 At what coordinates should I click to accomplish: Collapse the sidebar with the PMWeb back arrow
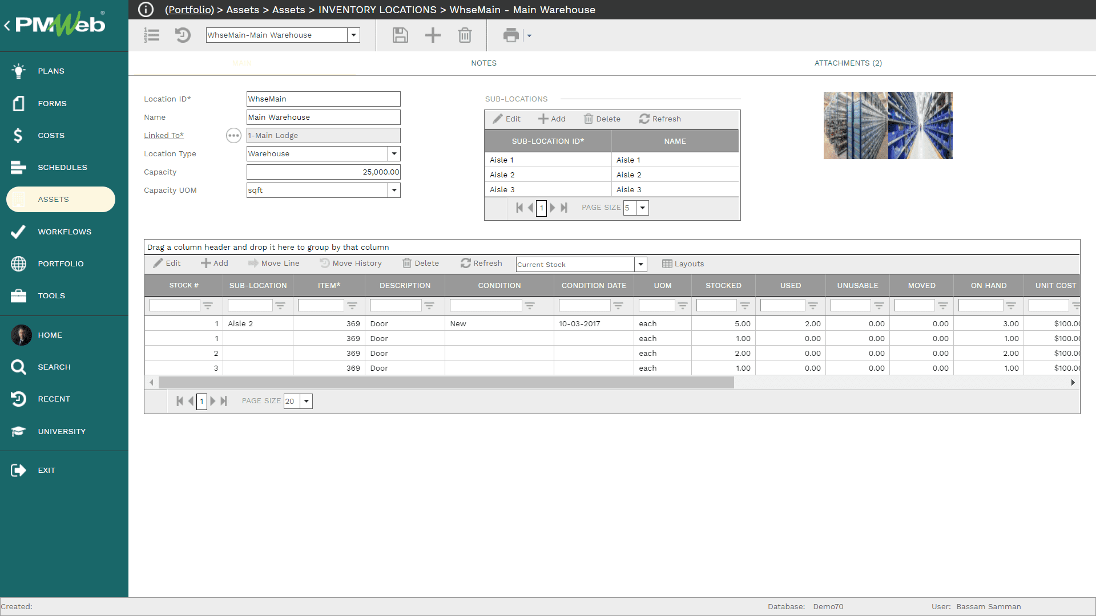[7, 25]
